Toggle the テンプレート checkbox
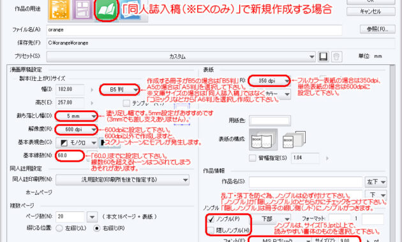This screenshot has width=402, height=242. [x=126, y=103]
